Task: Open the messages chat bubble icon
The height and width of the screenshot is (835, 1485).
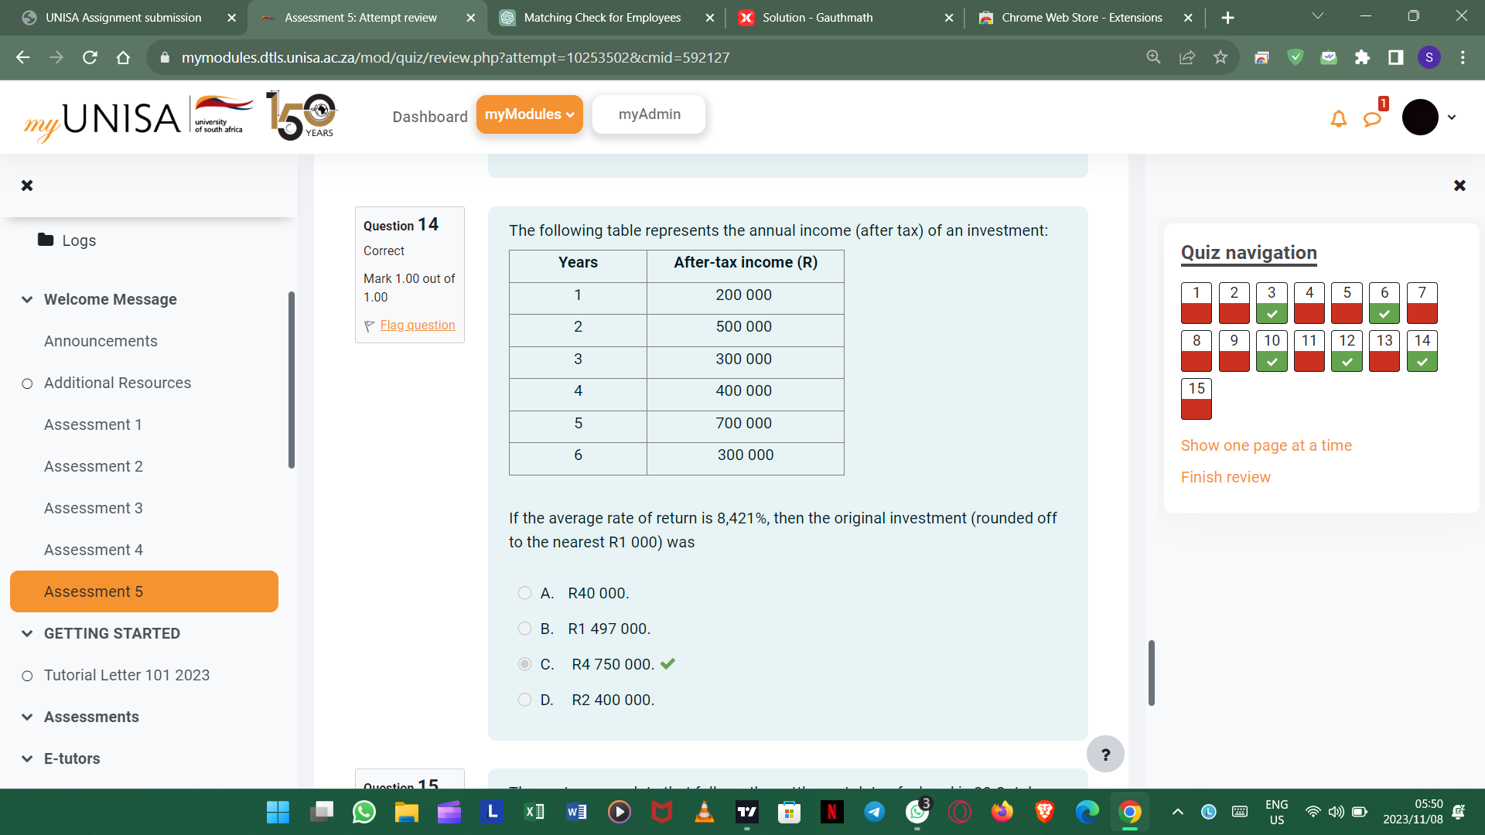Action: (x=1372, y=119)
